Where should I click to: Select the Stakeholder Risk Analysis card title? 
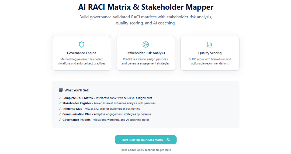coord(146,53)
